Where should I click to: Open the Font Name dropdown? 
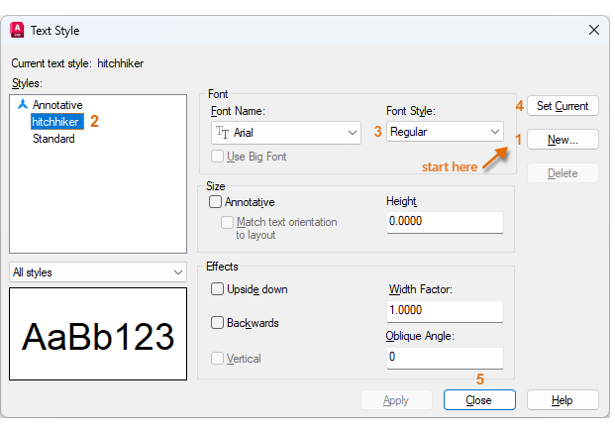(350, 132)
